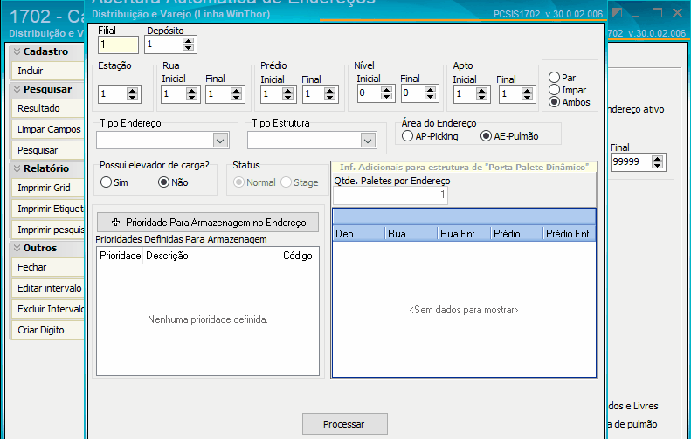691x439 pixels.
Task: Click the Nível Inicial spinner arrows
Action: tap(386, 93)
